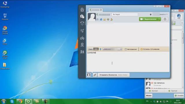185x104 pixels.
Task: Click the search field in contacts window
Action: pyautogui.click(x=177, y=28)
